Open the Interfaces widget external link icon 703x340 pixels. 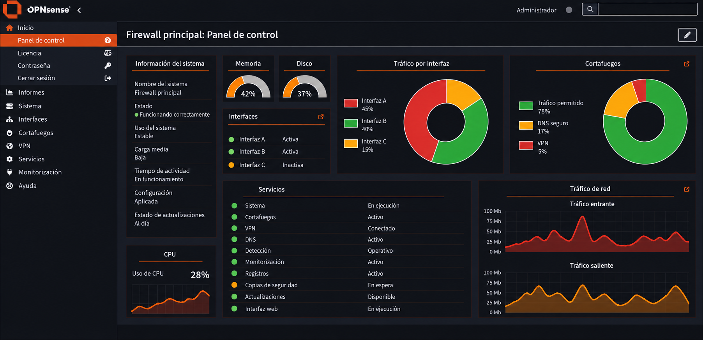[321, 117]
